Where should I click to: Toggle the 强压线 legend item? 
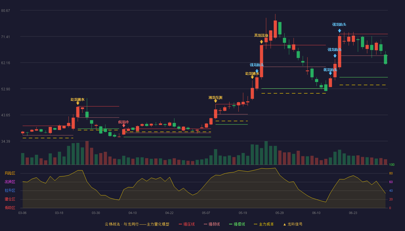[187, 224]
